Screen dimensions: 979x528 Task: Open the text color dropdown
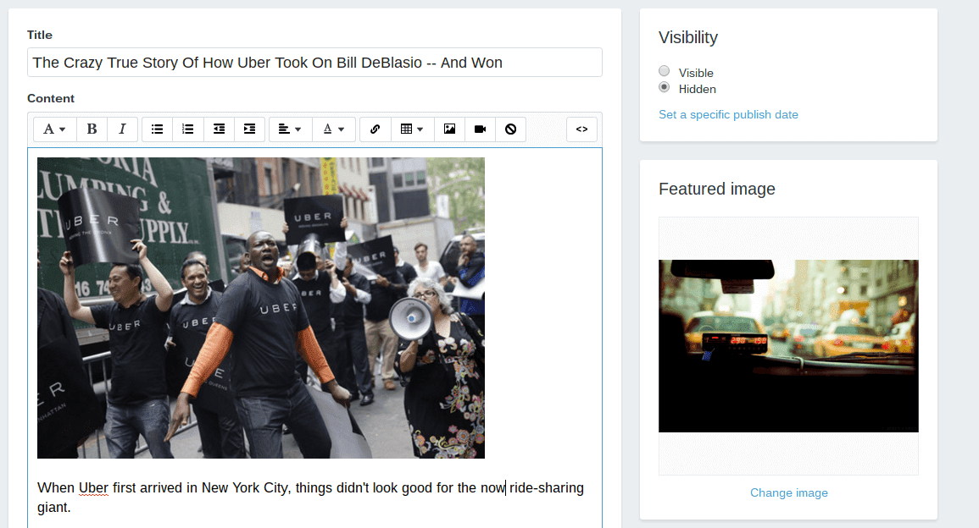pos(333,129)
